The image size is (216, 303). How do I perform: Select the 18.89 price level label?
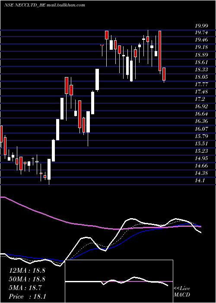[202, 55]
